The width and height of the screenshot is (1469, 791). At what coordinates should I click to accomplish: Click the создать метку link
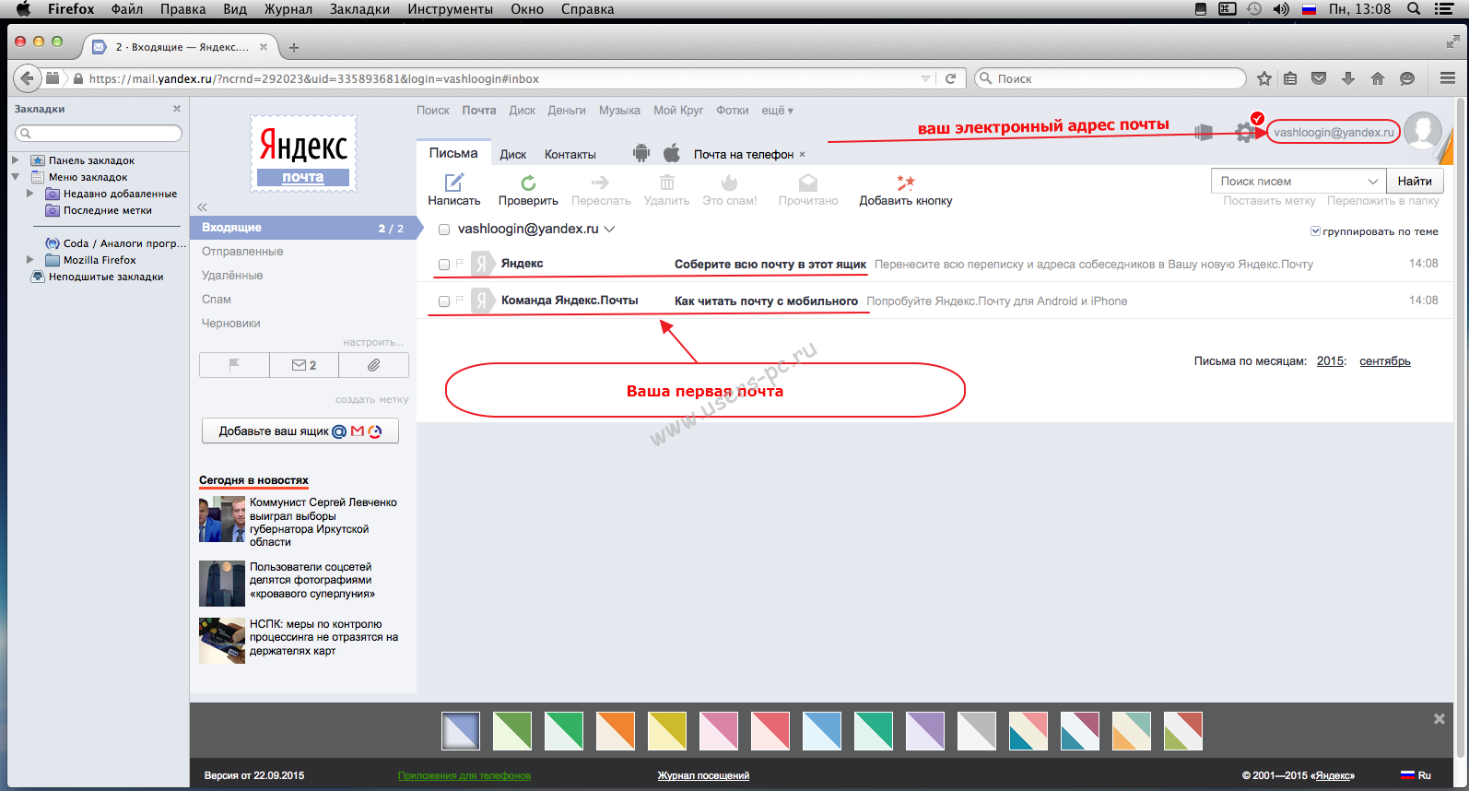tap(371, 399)
